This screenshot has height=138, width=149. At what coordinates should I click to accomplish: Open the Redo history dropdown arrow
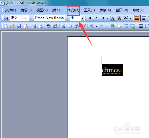point(106,26)
